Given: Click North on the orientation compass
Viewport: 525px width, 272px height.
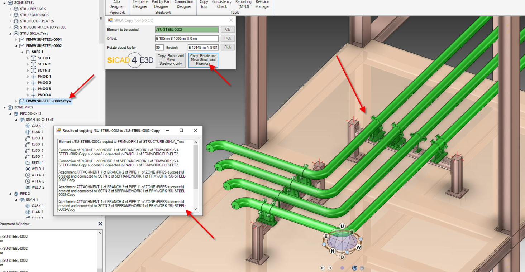Looking at the screenshot, I should 332,251.
